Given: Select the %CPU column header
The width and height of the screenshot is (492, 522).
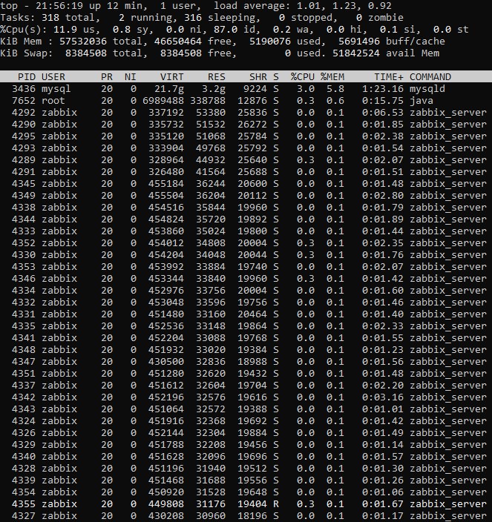Looking at the screenshot, I should [x=303, y=77].
